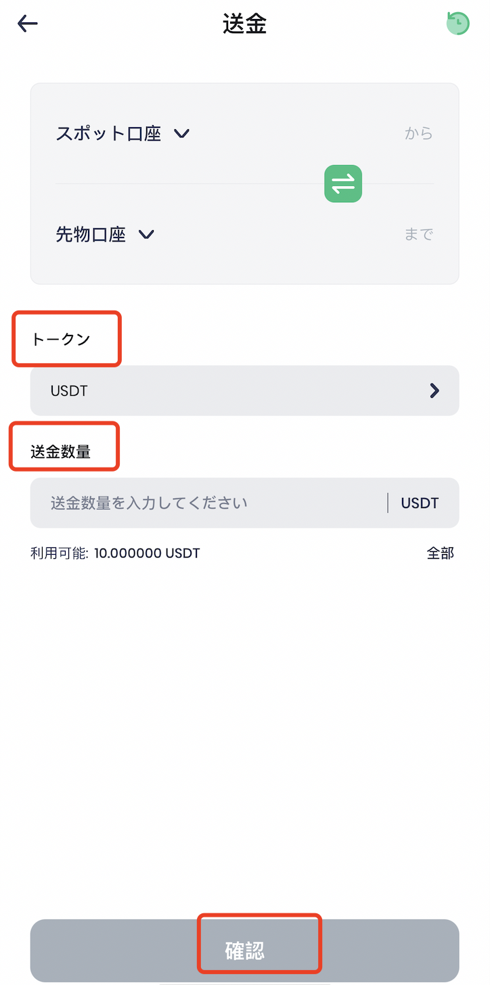Image resolution: width=490 pixels, height=985 pixels.
Task: Click the から label on source row
Action: pos(418,134)
